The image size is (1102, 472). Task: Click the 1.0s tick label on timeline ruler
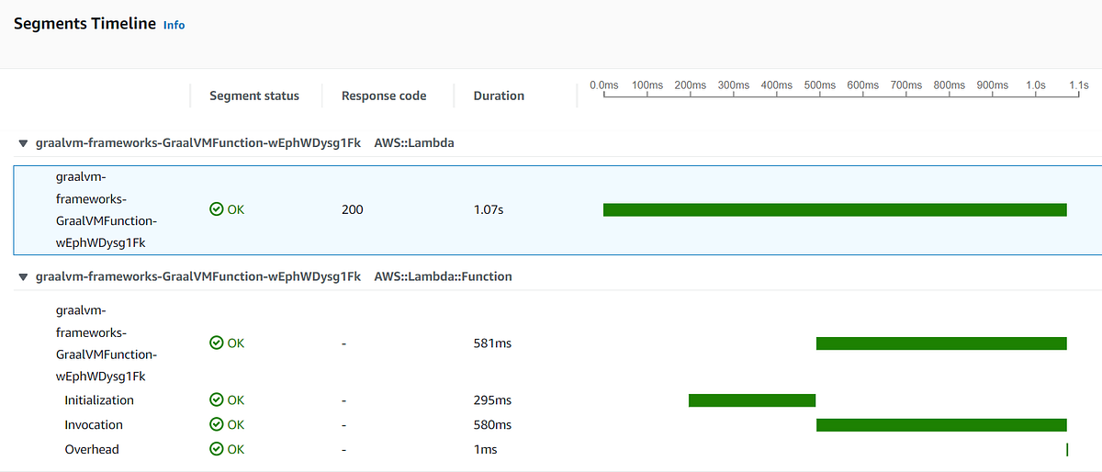[1036, 85]
